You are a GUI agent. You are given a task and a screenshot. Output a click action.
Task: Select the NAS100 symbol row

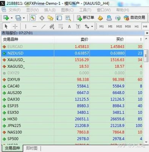(72, 132)
